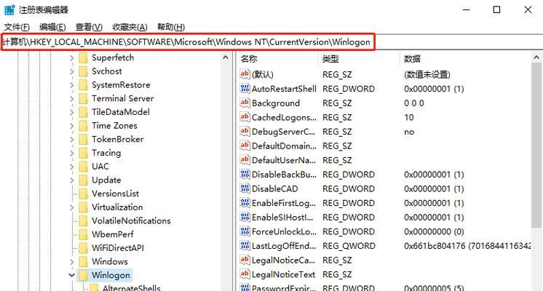Select the Svchost folder icon

pos(83,71)
